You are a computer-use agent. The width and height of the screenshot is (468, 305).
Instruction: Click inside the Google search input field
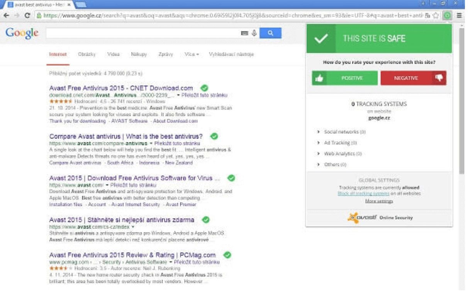[x=143, y=33]
